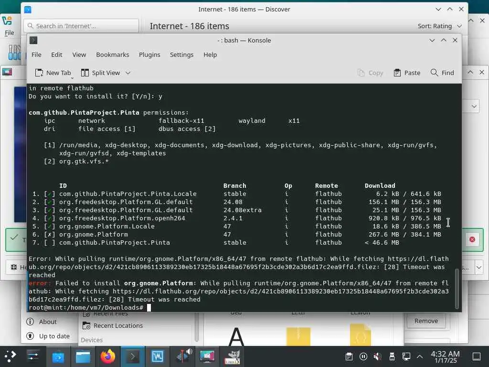The height and width of the screenshot is (367, 489).
Task: Click the Konsole terminal scrollbar
Action: pos(457,289)
